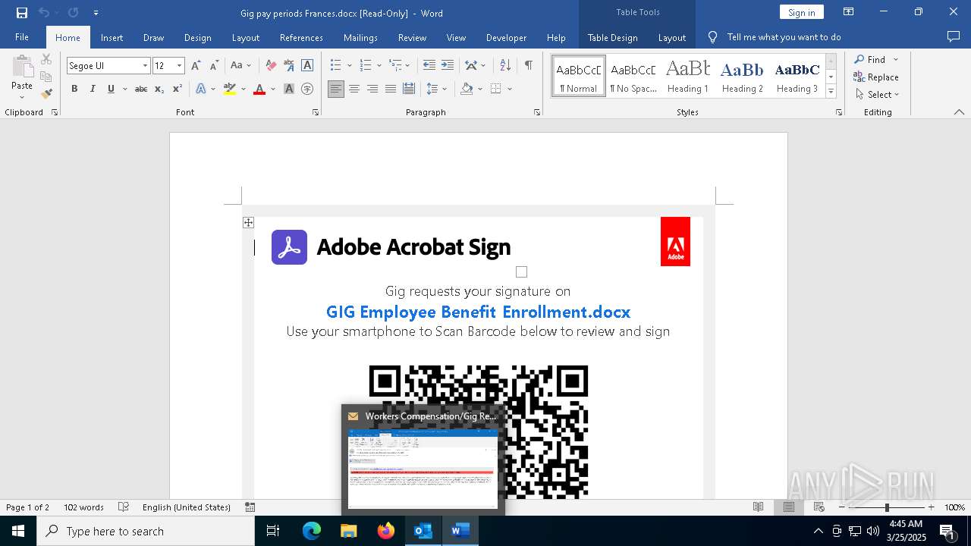Click the Cut scissors icon
This screenshot has width=971, height=546.
(x=46, y=59)
